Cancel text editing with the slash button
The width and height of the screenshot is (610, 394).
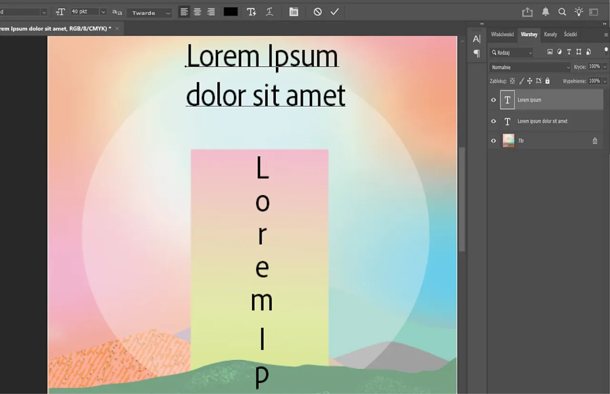(317, 11)
